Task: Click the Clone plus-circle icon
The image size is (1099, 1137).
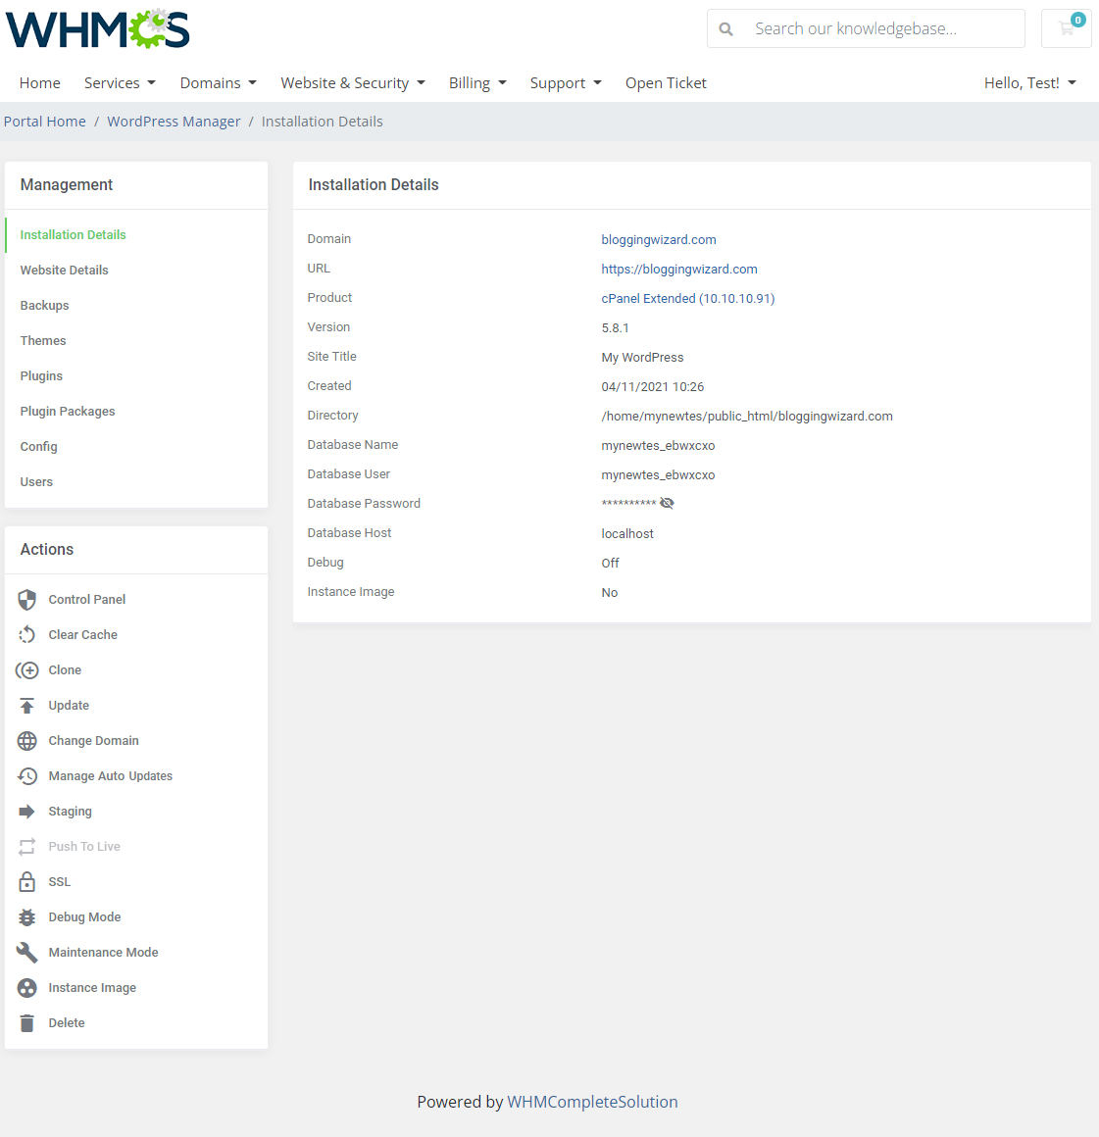Action: (26, 670)
